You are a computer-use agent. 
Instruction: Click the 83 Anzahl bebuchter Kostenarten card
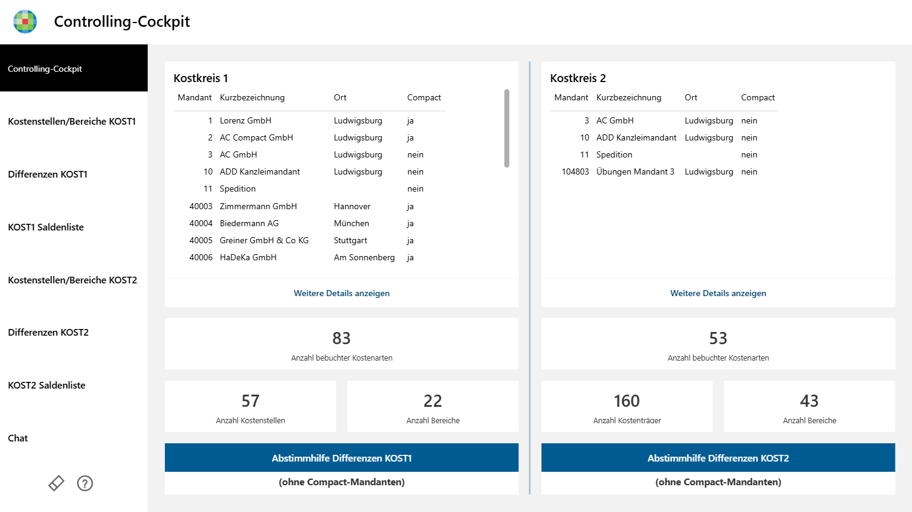342,344
